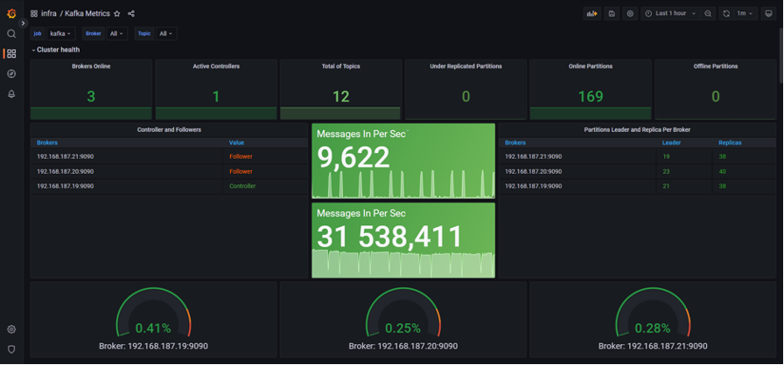
Task: Cycle view mode with the monitor icon
Action: click(768, 13)
